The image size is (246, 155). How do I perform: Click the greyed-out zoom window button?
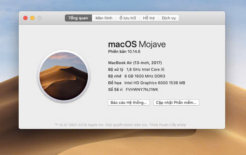(39, 18)
